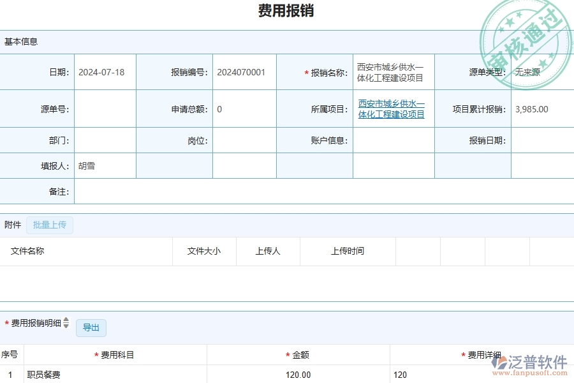574x383 pixels.
Task: Open the 西安市城乡供水一体化工程建设项目 project link
Action: pos(393,109)
